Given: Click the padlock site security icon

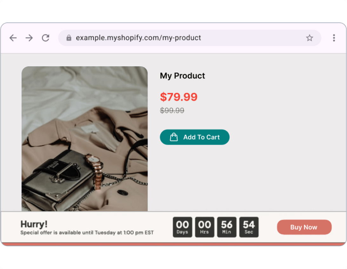Looking at the screenshot, I should point(69,38).
